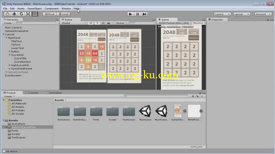Click the Step frame button
Screen dimensions: 275x154
click(x=144, y=14)
